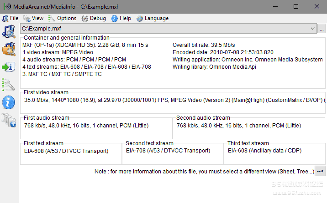Image resolution: width=327 pixels, height=203 pixels.
Task: Open the Options menu
Action: [x=63, y=18]
